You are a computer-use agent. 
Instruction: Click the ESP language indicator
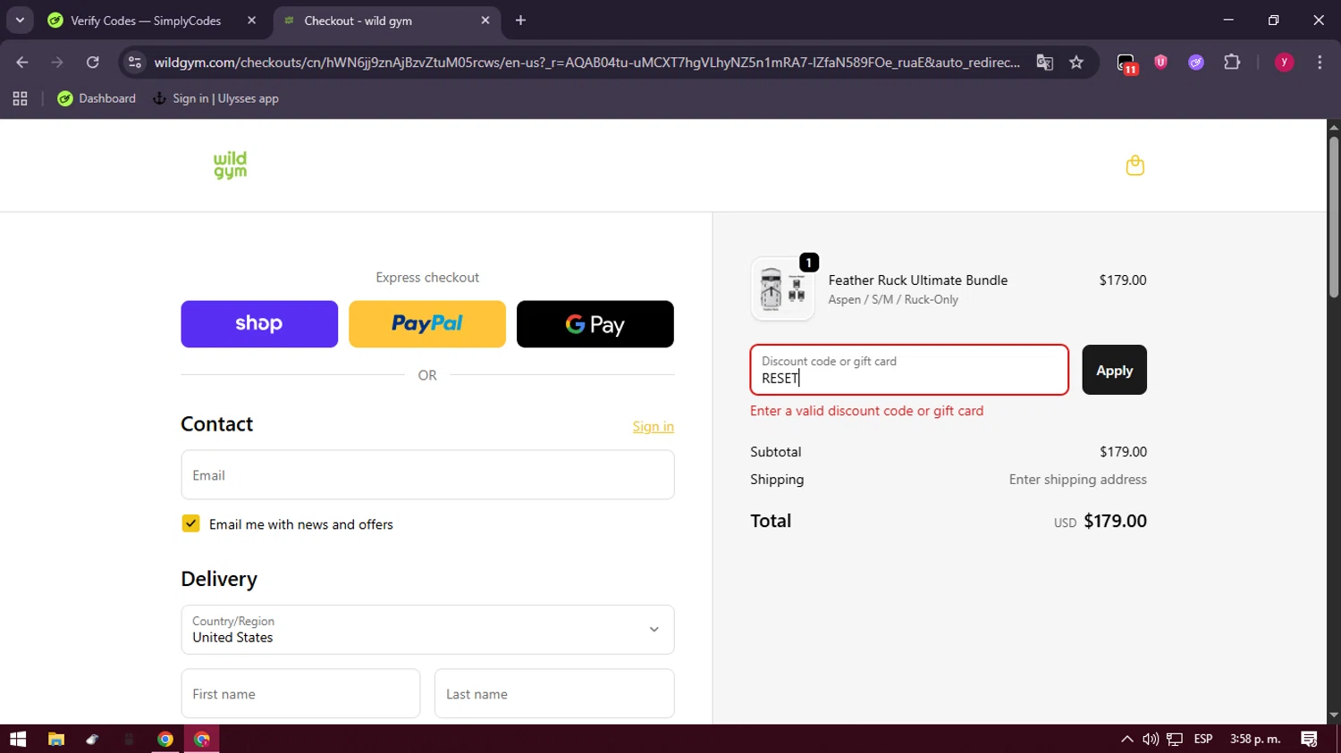(1203, 739)
